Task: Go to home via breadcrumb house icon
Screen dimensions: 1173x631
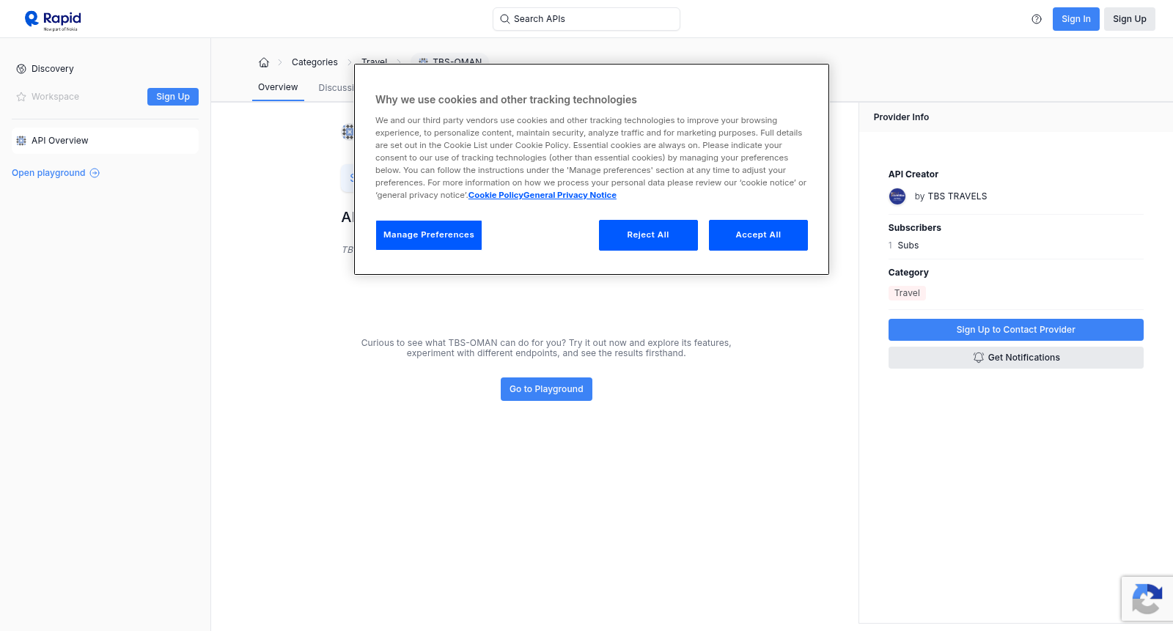Action: click(264, 62)
